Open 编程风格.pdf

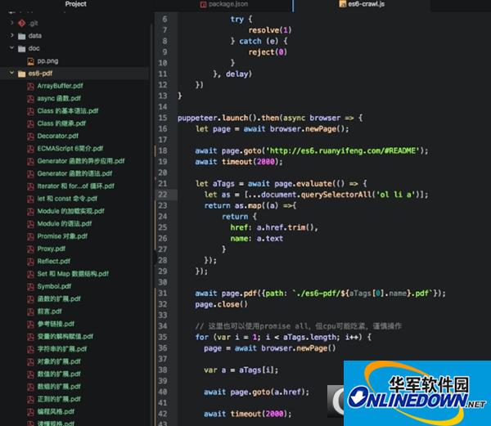56,411
